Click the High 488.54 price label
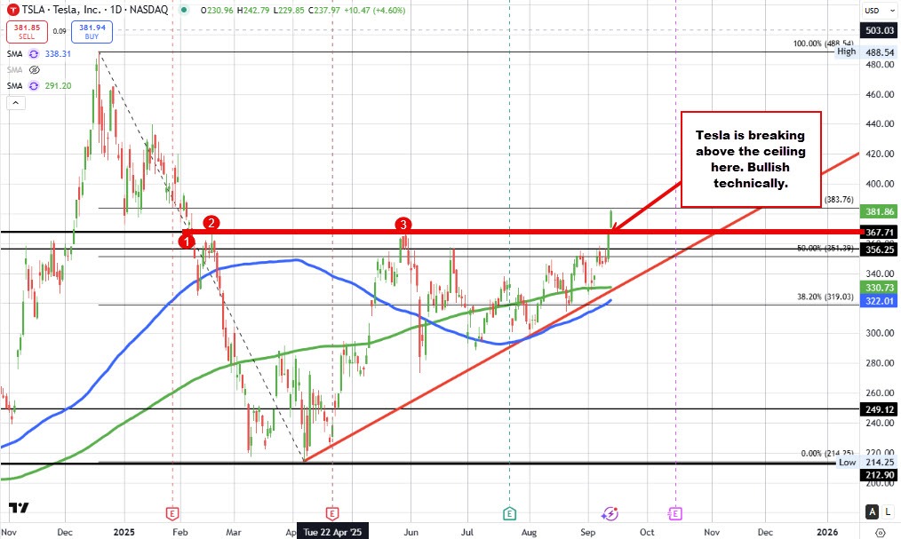 (866, 52)
